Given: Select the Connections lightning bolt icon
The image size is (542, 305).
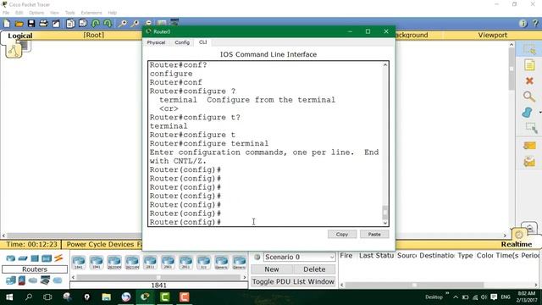Looking at the screenshot, I should tap(58, 258).
